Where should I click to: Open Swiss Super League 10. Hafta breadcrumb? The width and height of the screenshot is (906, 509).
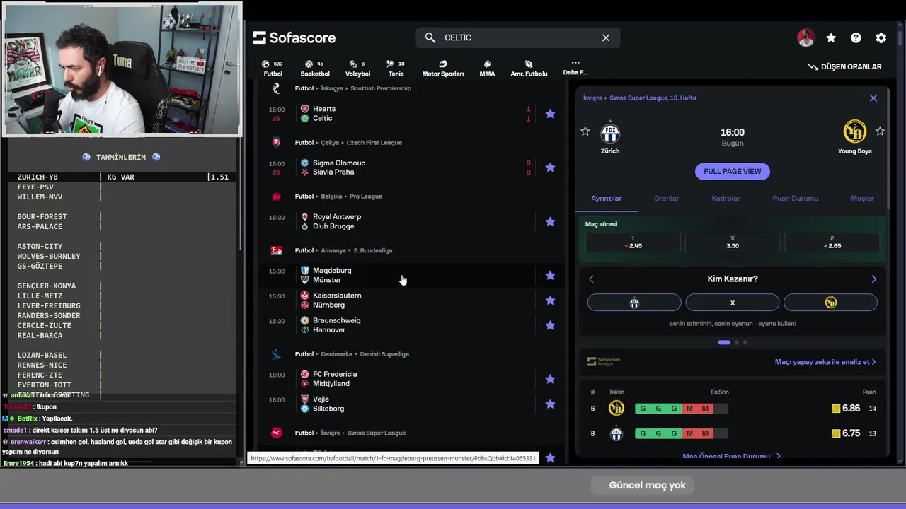(x=653, y=98)
